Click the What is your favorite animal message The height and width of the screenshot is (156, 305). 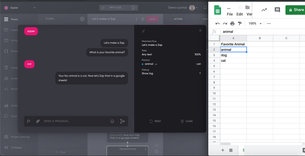[x=107, y=52]
